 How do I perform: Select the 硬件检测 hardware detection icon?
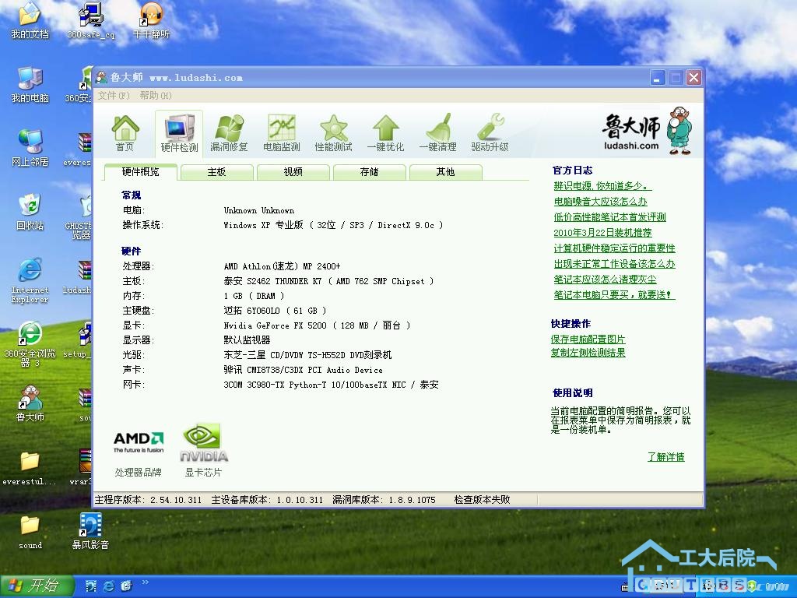coord(179,132)
